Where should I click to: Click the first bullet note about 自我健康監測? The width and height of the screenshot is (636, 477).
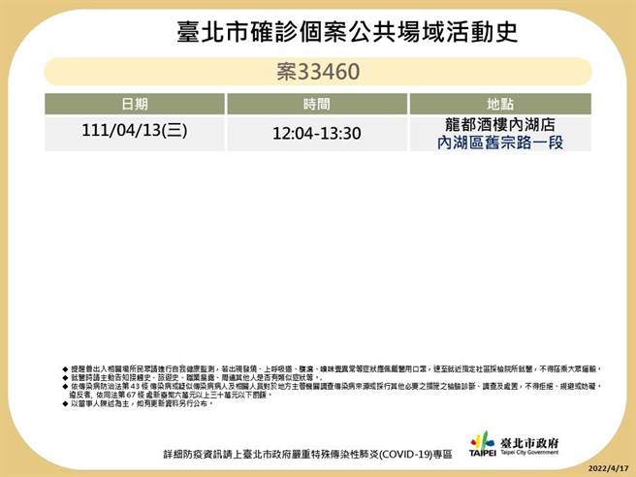[332, 369]
